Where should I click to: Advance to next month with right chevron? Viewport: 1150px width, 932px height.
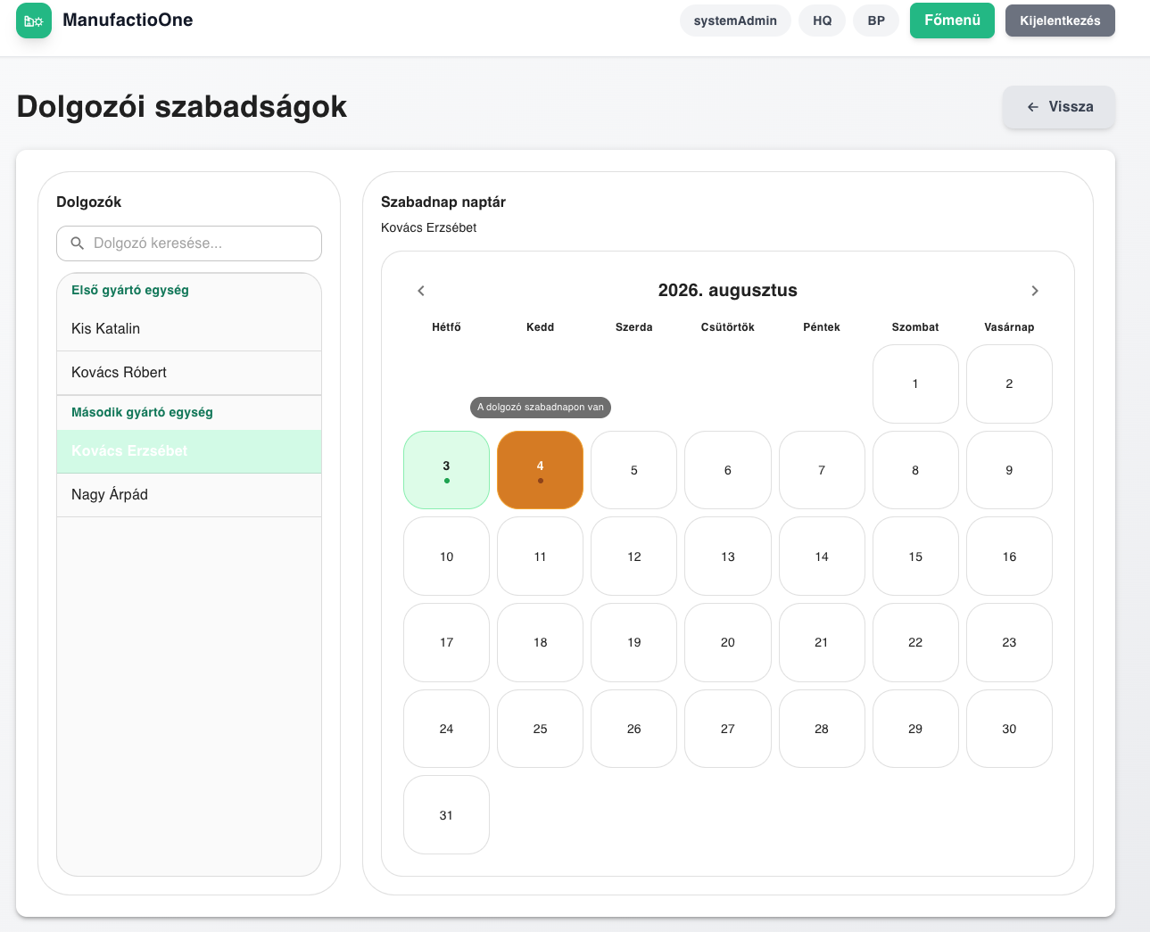coord(1035,291)
